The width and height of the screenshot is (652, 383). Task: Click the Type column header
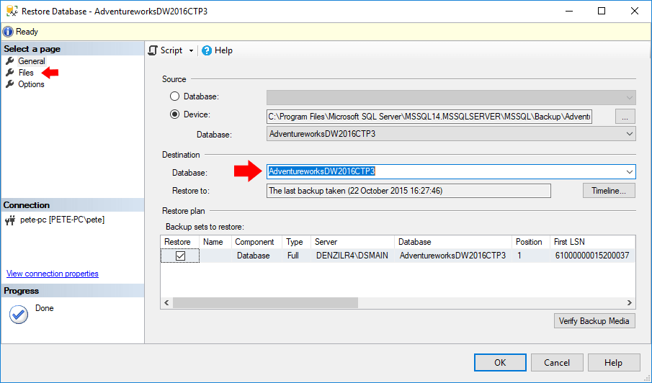pyautogui.click(x=296, y=242)
